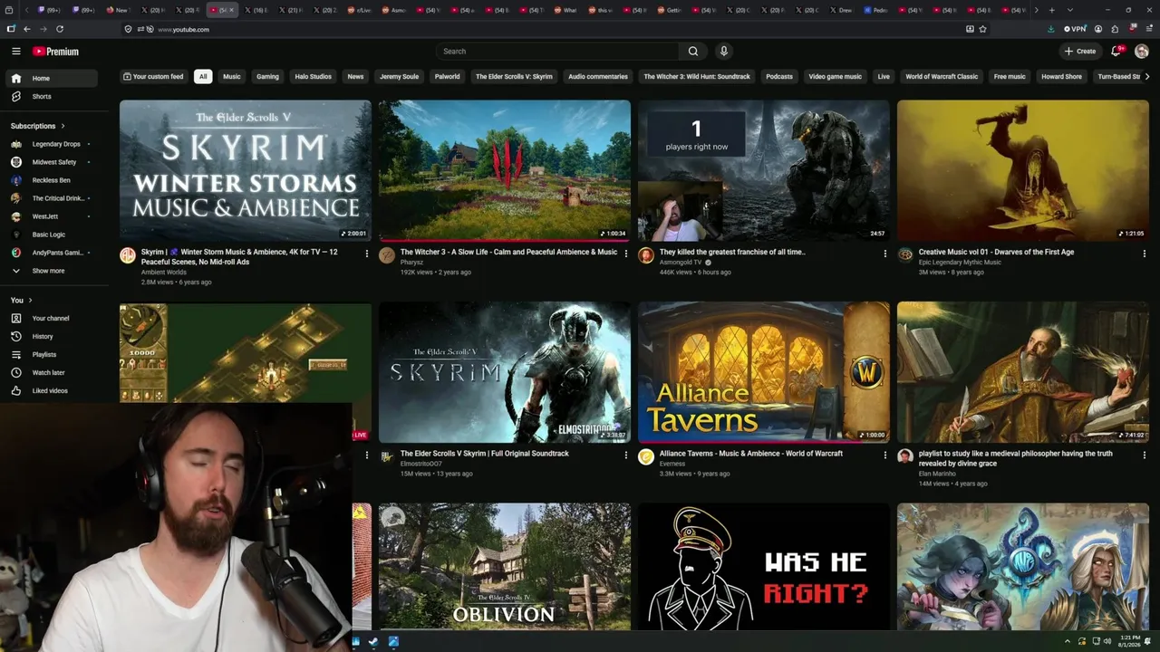
Task: Select the Podcasts filter chip
Action: tap(779, 77)
